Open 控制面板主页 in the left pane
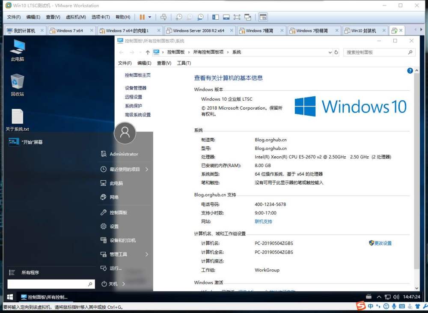 coord(137,75)
